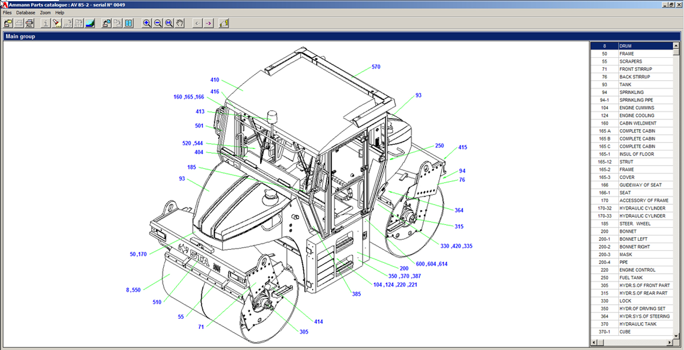The width and height of the screenshot is (684, 350).
Task: Select the hand pan tool
Action: coord(180,23)
